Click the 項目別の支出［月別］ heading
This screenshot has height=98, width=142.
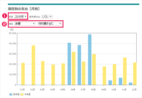24,9
